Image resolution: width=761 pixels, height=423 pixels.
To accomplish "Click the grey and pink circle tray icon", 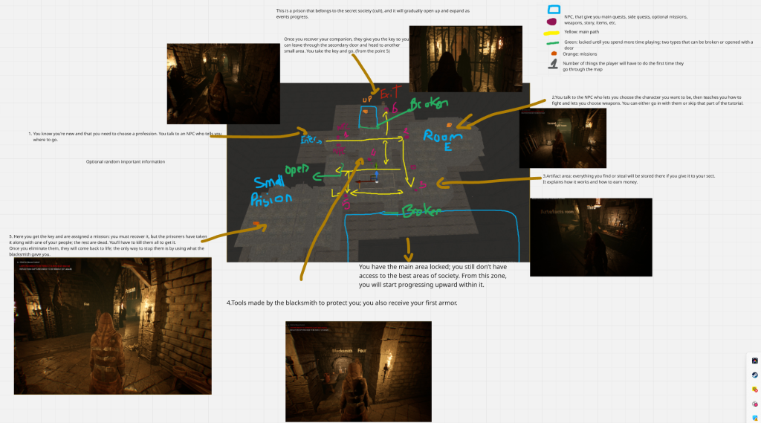I will coord(754,404).
